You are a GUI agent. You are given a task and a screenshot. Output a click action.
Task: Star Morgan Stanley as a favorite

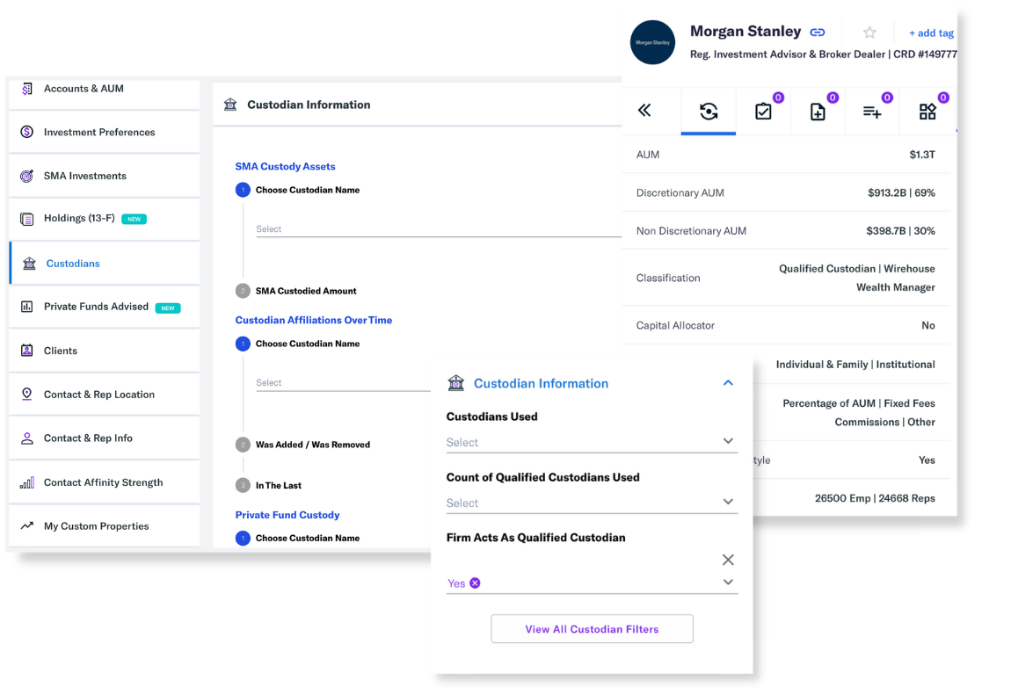tap(869, 33)
